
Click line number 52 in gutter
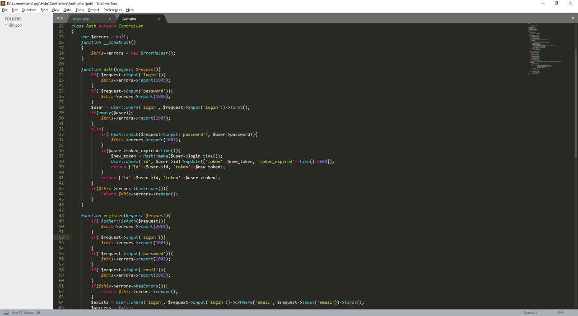tap(61, 237)
